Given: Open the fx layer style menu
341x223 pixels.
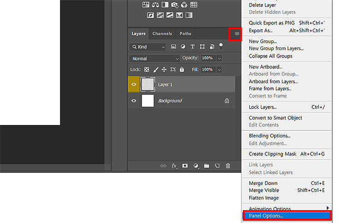Looking at the screenshot, I should 174,166.
